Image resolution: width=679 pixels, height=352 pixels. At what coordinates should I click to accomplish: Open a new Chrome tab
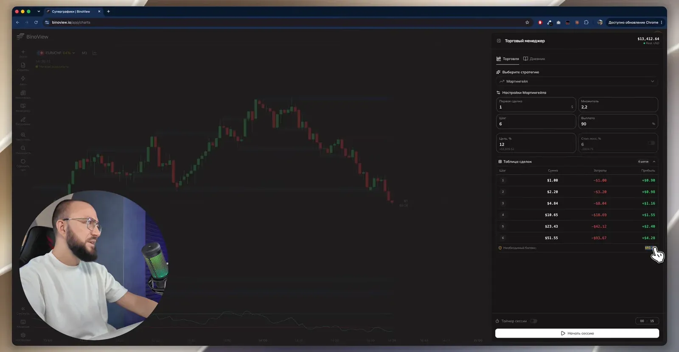pos(108,11)
